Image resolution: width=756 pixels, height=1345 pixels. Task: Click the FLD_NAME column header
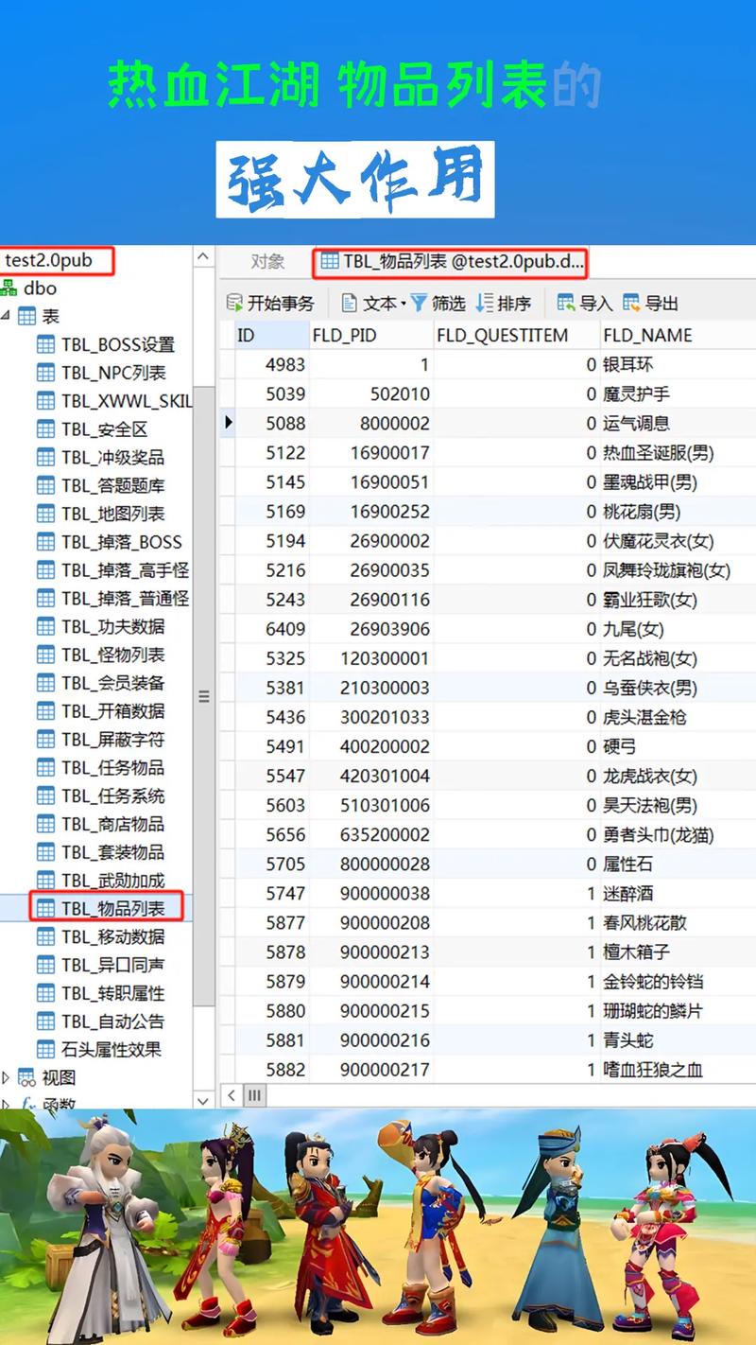[679, 335]
